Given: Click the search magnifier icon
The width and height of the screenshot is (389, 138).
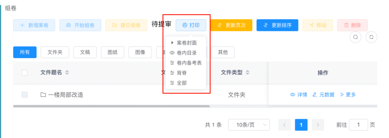Looking at the screenshot, I should [x=355, y=37].
